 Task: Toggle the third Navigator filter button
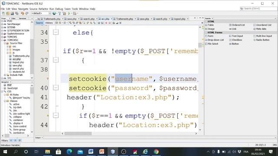(x=20, y=140)
